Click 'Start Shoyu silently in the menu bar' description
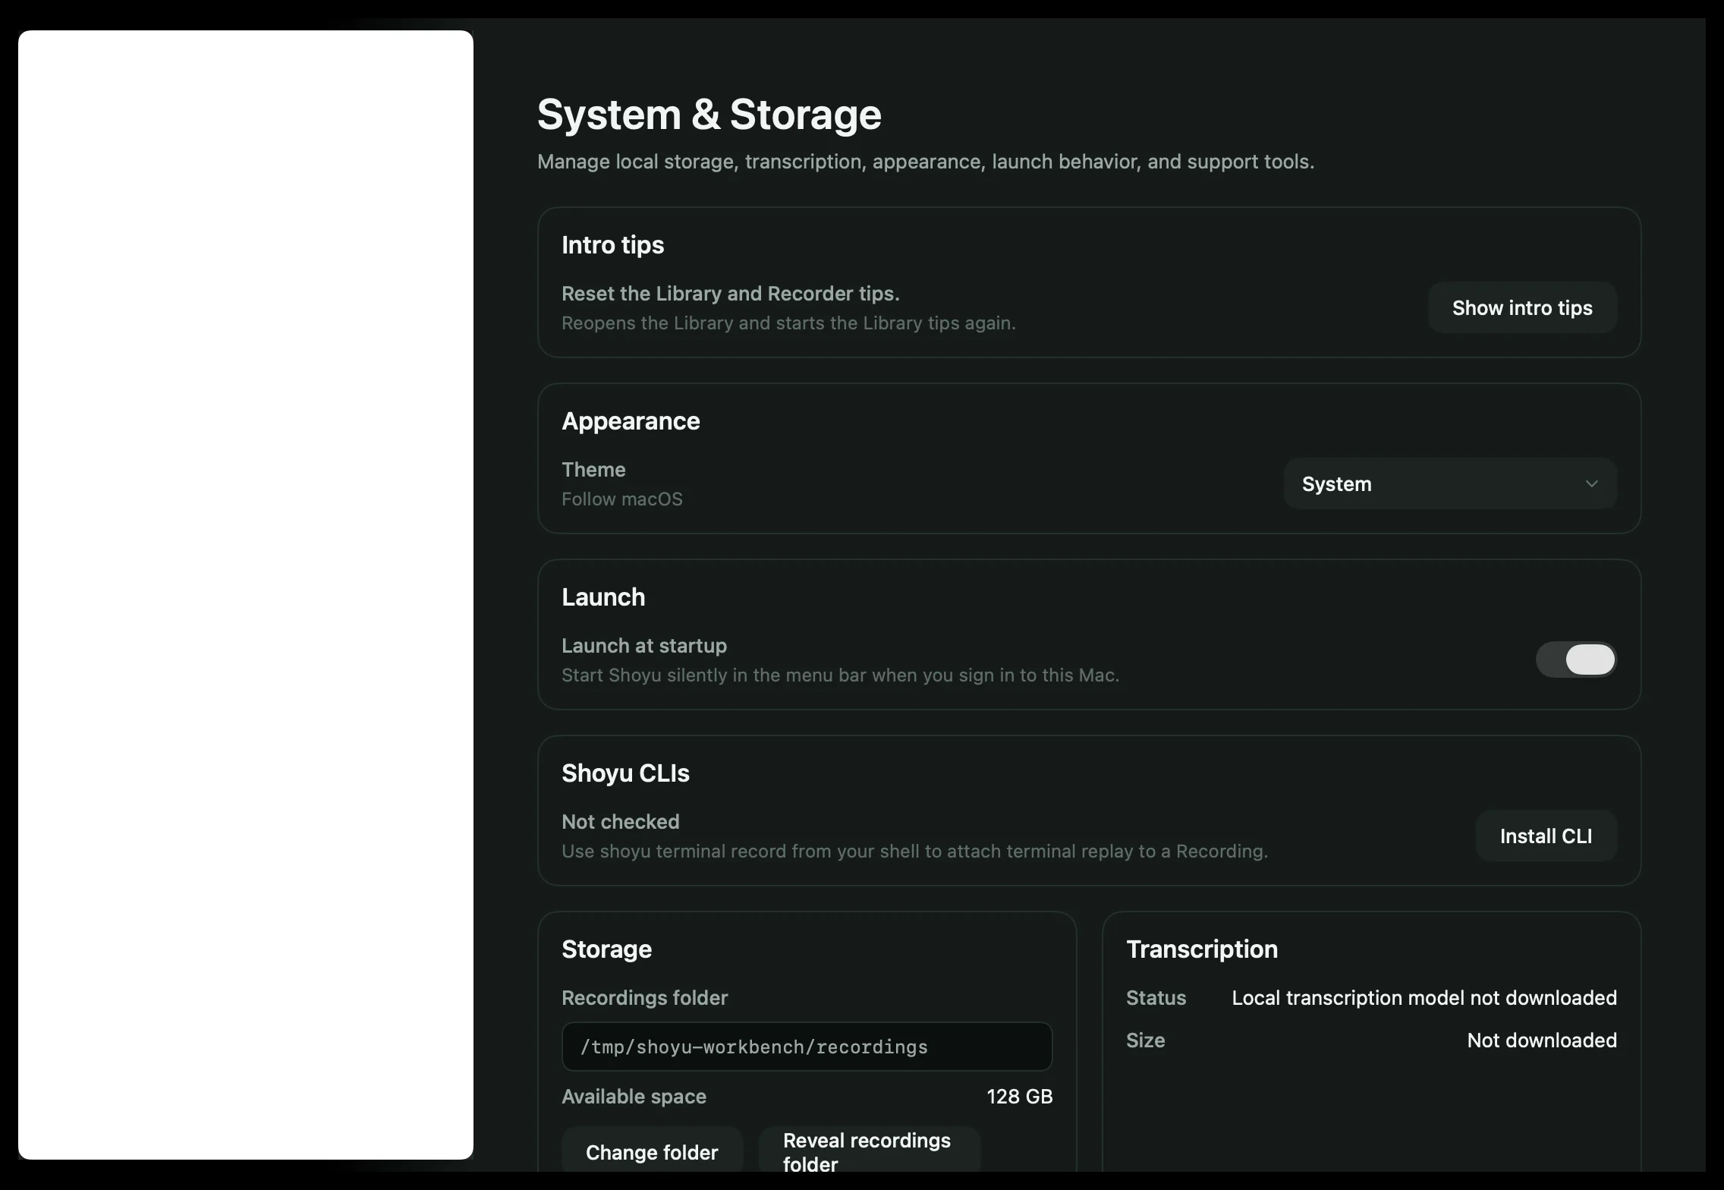1724x1190 pixels. (x=840, y=675)
